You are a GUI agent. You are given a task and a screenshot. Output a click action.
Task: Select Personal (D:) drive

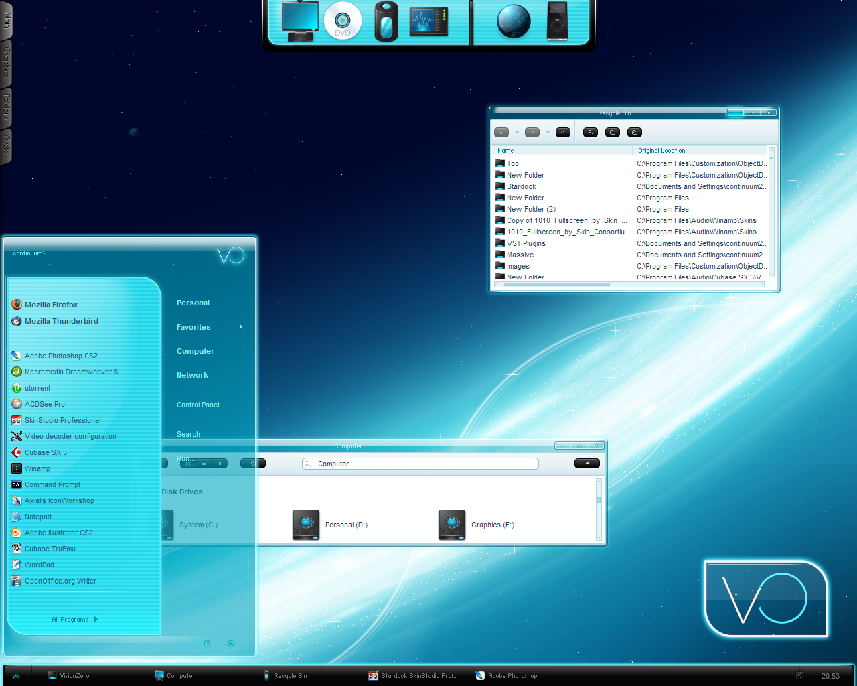(x=330, y=525)
